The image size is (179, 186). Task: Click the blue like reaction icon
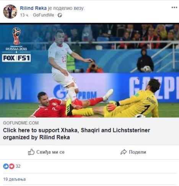(6, 166)
